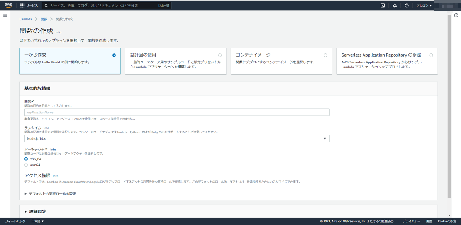Follow the Lambda breadcrumb link
This screenshot has width=461, height=225.
[x=25, y=19]
